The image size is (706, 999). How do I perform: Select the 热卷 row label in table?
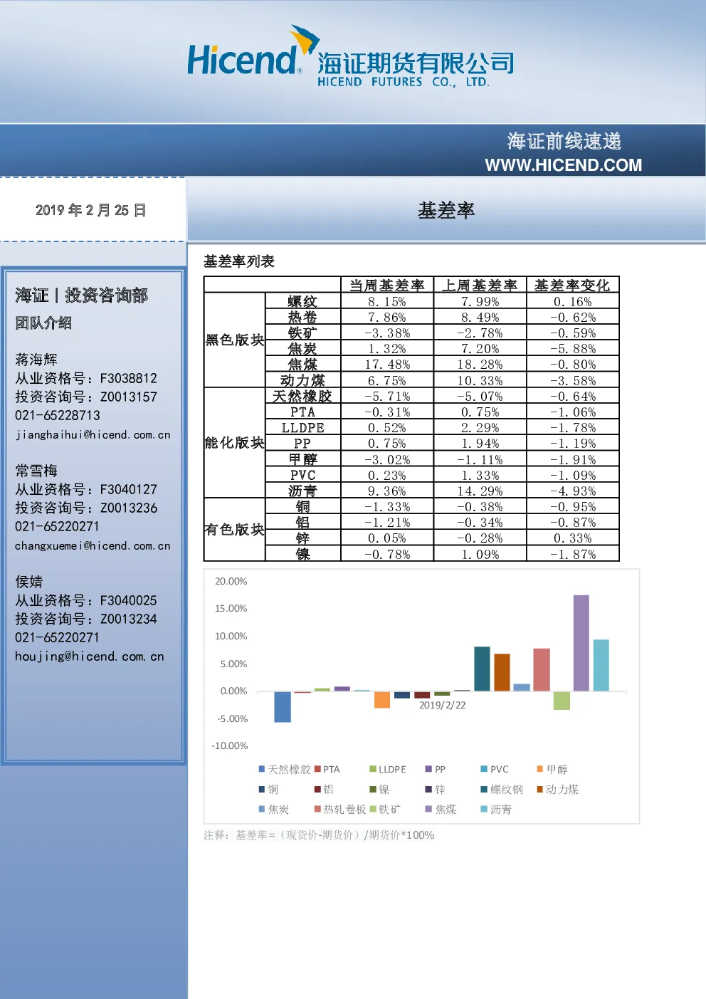[302, 317]
